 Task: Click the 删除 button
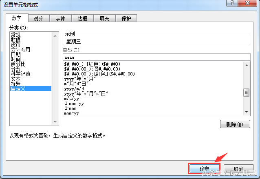click(235, 124)
